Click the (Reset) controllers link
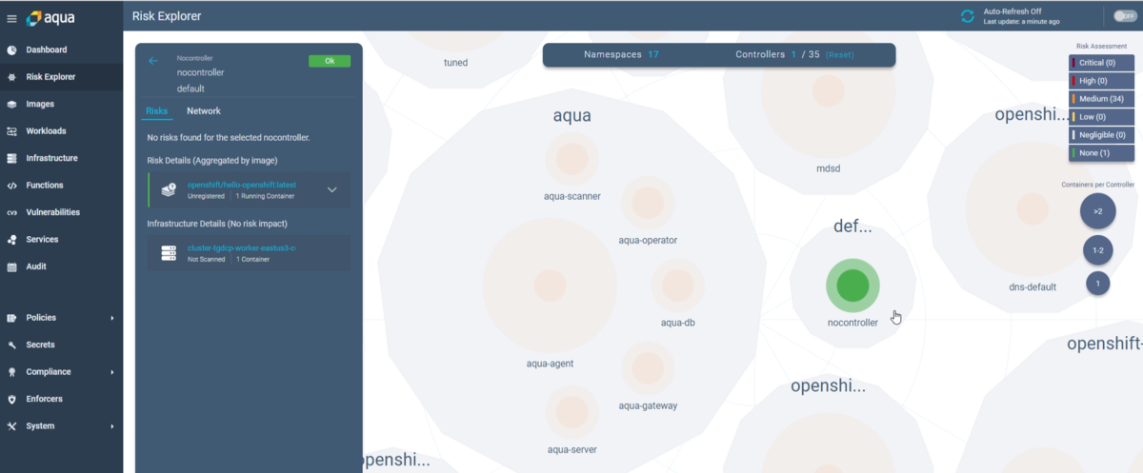The height and width of the screenshot is (473, 1143). pos(840,55)
